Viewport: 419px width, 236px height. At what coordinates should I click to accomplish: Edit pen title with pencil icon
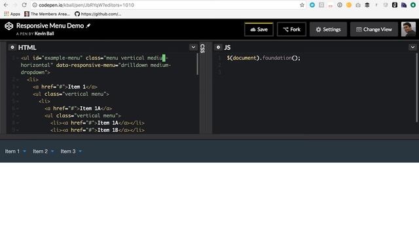pyautogui.click(x=88, y=26)
